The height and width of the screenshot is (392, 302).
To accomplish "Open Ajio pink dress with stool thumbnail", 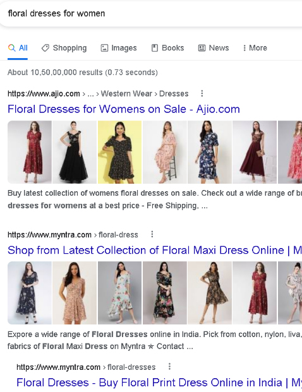I will (x=165, y=152).
